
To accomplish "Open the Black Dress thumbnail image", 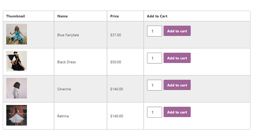I will [x=17, y=61].
